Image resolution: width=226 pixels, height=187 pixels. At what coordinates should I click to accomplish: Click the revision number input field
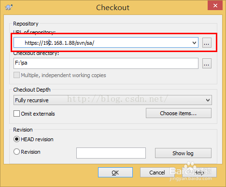coord(111,153)
